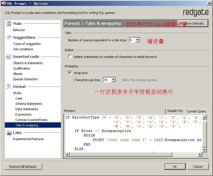This screenshot has height=176, width=213.
Task: Click the SQL Prompt title bar icon
Action: [3, 3]
